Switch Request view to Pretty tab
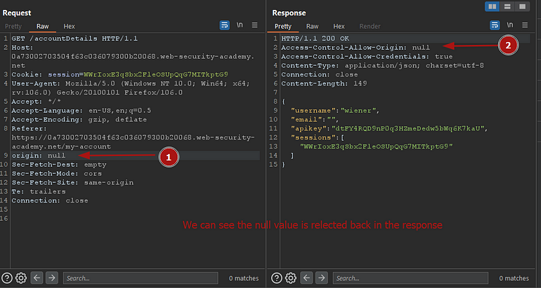The width and height of the screenshot is (541, 288). [13, 26]
